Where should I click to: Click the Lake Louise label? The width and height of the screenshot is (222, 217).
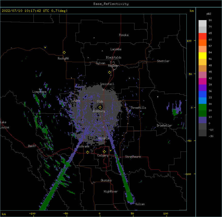(x=5, y=125)
